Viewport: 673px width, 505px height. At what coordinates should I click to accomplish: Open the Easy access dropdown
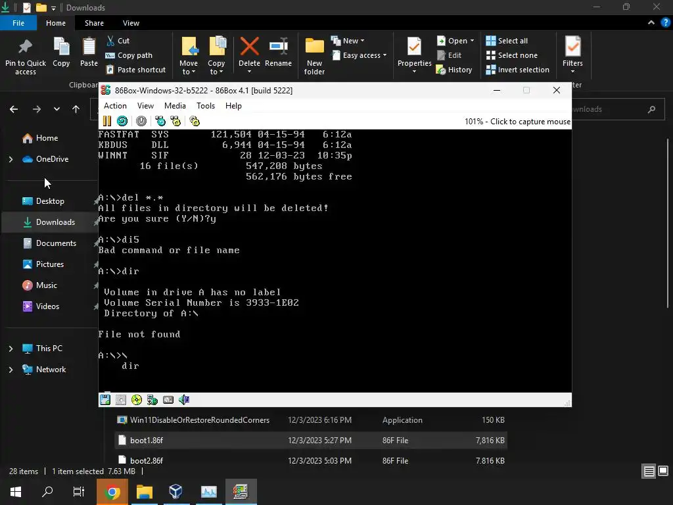point(360,55)
